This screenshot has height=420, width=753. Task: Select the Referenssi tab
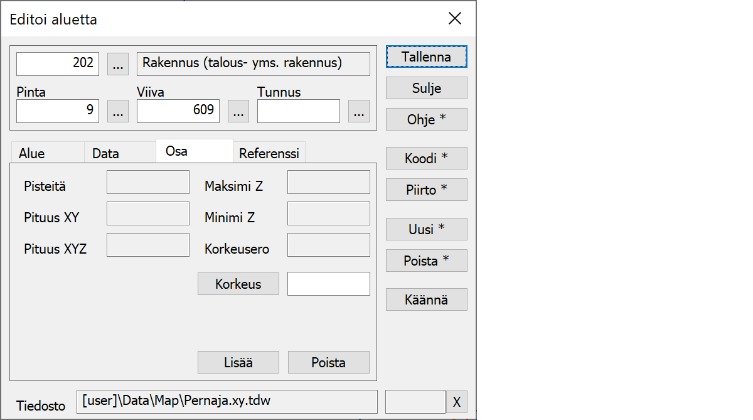pyautogui.click(x=269, y=153)
